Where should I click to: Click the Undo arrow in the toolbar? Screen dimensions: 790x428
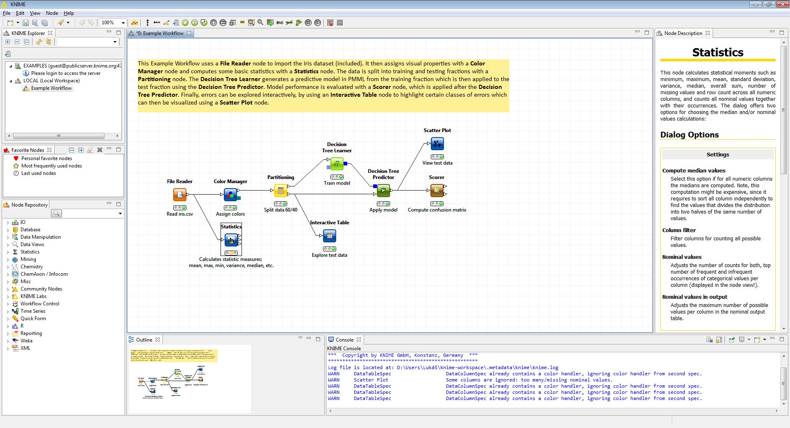coord(82,23)
